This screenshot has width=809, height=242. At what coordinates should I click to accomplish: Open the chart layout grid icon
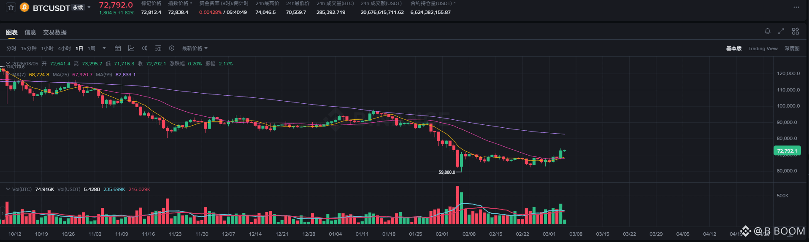tap(795, 31)
